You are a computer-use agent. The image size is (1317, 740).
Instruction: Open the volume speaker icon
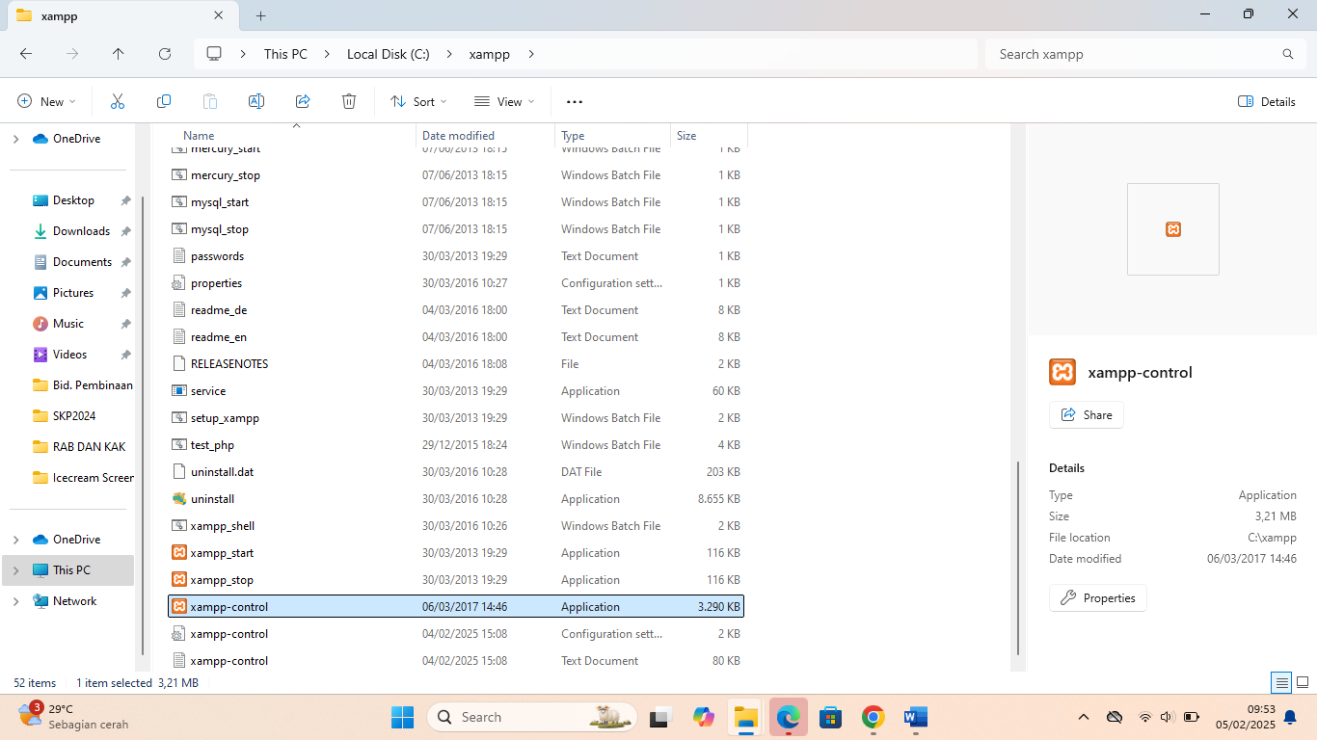(x=1167, y=717)
